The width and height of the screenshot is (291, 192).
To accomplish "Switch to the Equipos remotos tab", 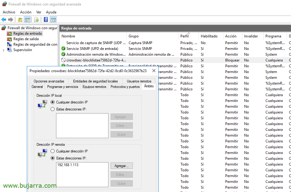I will (x=94, y=86).
